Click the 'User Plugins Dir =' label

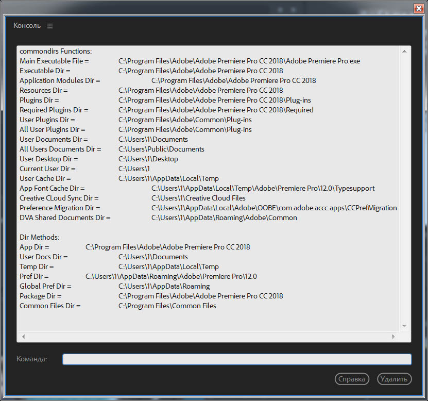(47, 120)
